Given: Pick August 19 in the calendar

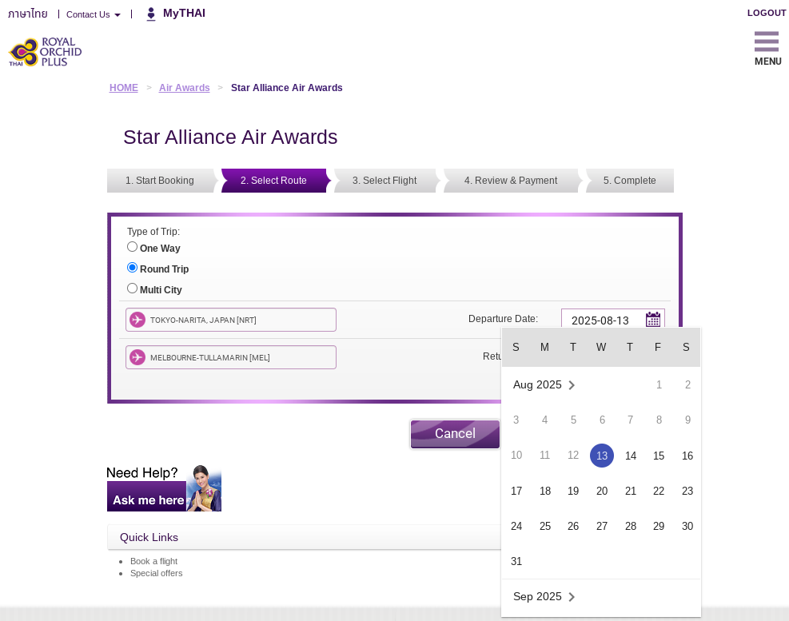Looking at the screenshot, I should point(573,491).
